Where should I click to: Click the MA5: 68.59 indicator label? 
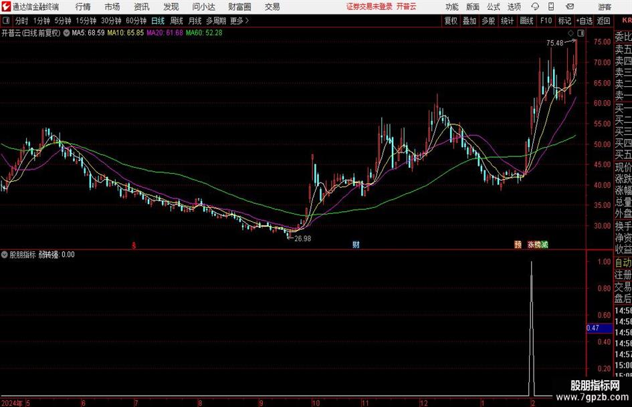click(88, 33)
